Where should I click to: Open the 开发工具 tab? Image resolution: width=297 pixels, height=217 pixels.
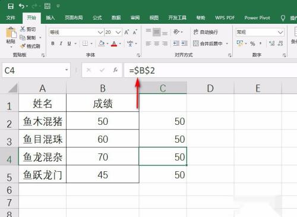(x=177, y=18)
